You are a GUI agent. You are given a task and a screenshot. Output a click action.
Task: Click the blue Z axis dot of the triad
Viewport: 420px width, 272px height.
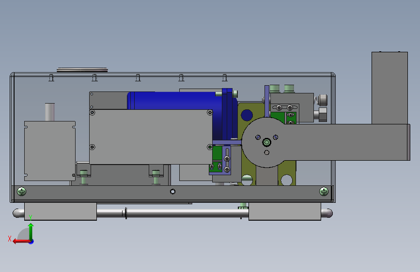point(31,242)
